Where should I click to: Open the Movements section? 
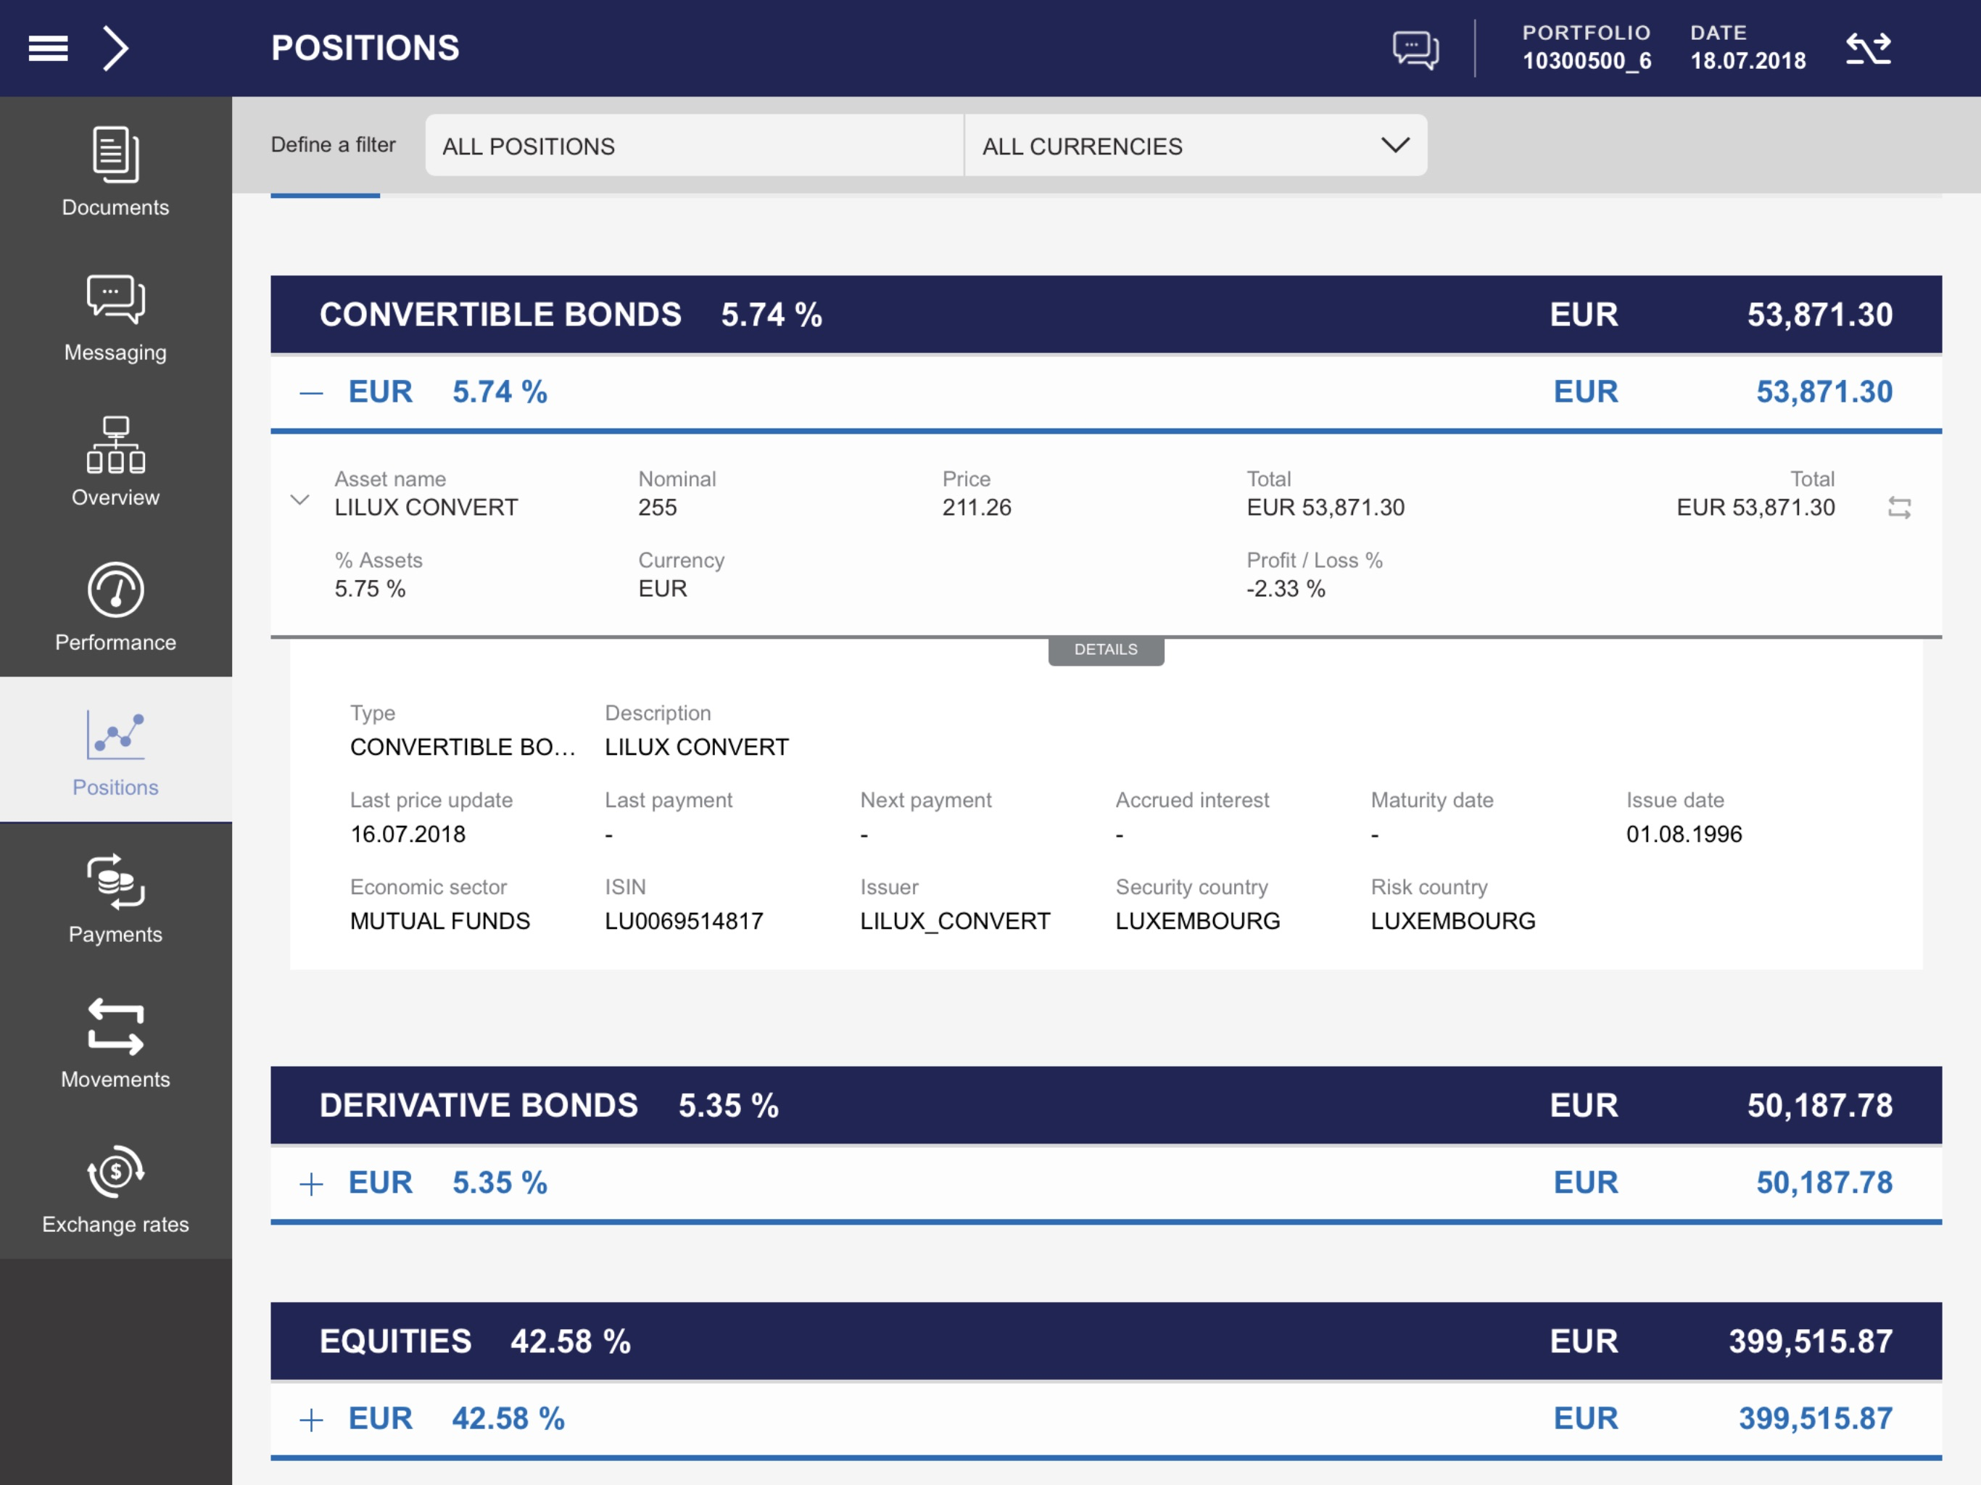tap(115, 1043)
